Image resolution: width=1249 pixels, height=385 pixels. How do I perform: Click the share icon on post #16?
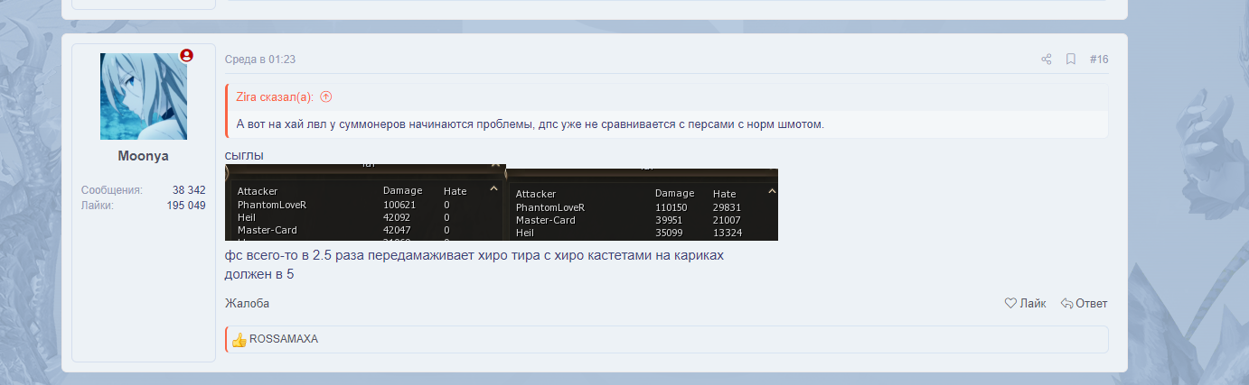coord(1046,60)
